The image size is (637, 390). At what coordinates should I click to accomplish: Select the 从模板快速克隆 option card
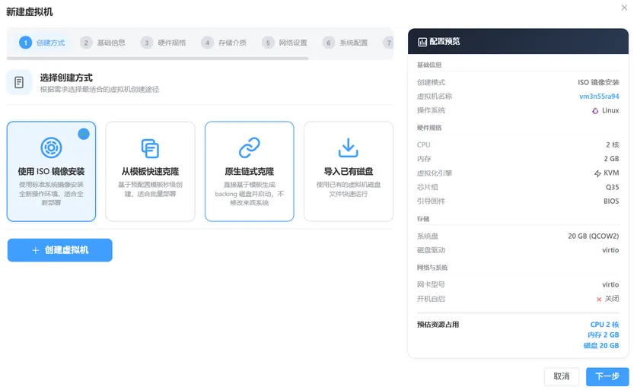(151, 171)
